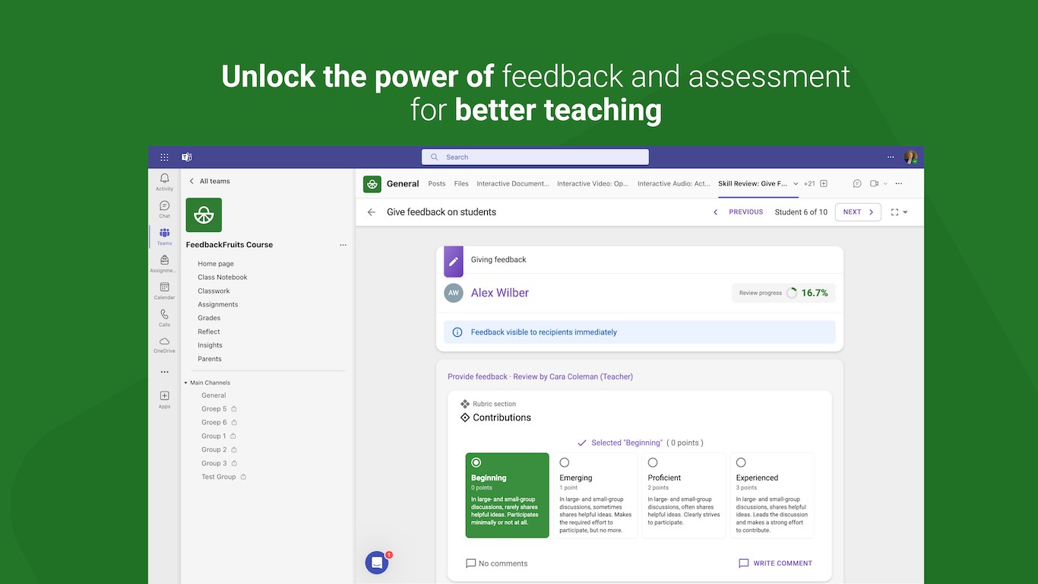The width and height of the screenshot is (1038, 584).
Task: Select the Experienced rating radio
Action: pyautogui.click(x=741, y=462)
